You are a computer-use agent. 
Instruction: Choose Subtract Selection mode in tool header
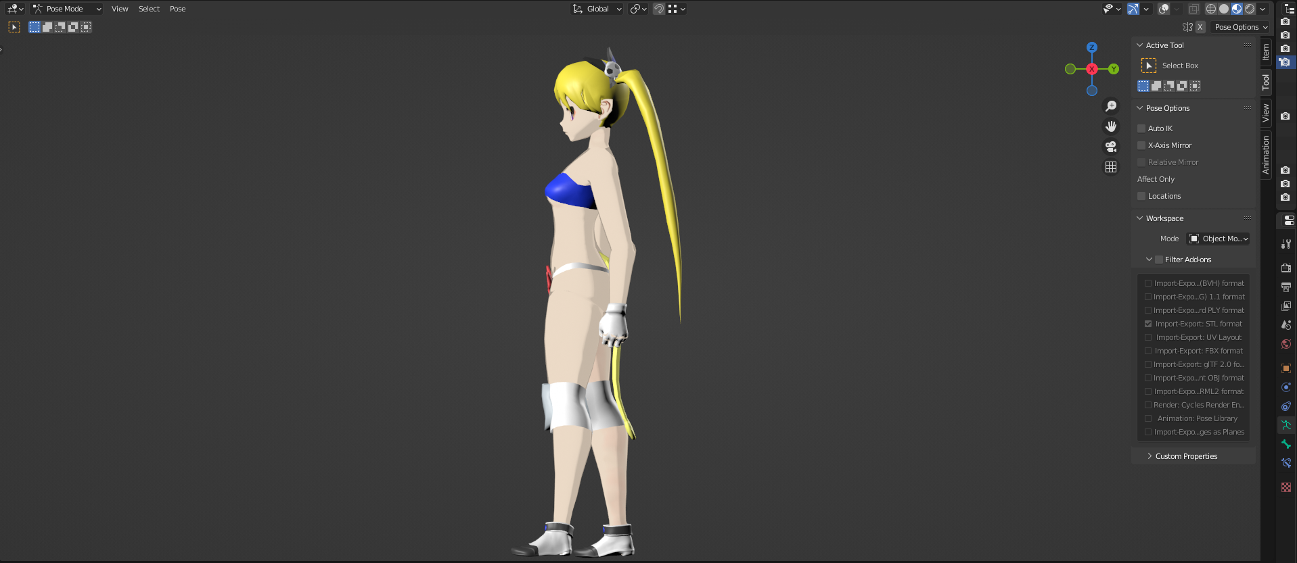coord(60,27)
